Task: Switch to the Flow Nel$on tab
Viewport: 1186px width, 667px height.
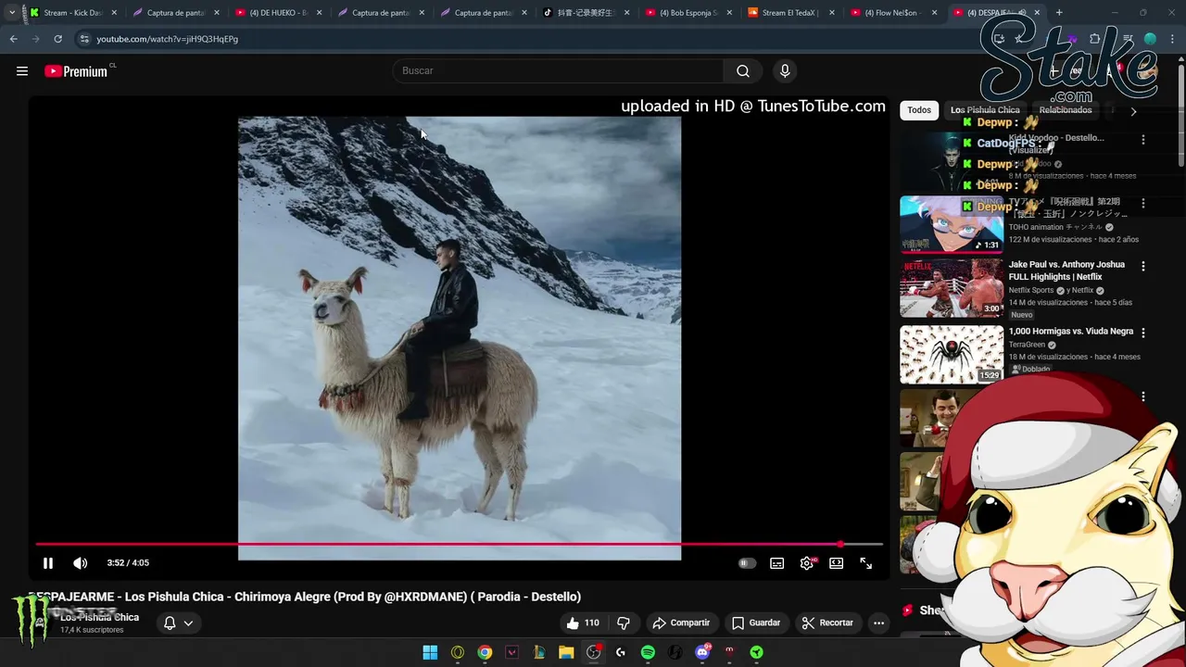Action: tap(893, 13)
